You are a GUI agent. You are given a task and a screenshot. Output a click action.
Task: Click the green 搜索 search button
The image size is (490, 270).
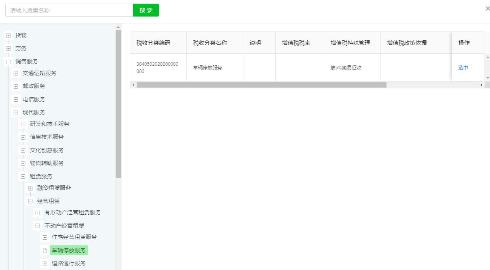pyautogui.click(x=146, y=10)
